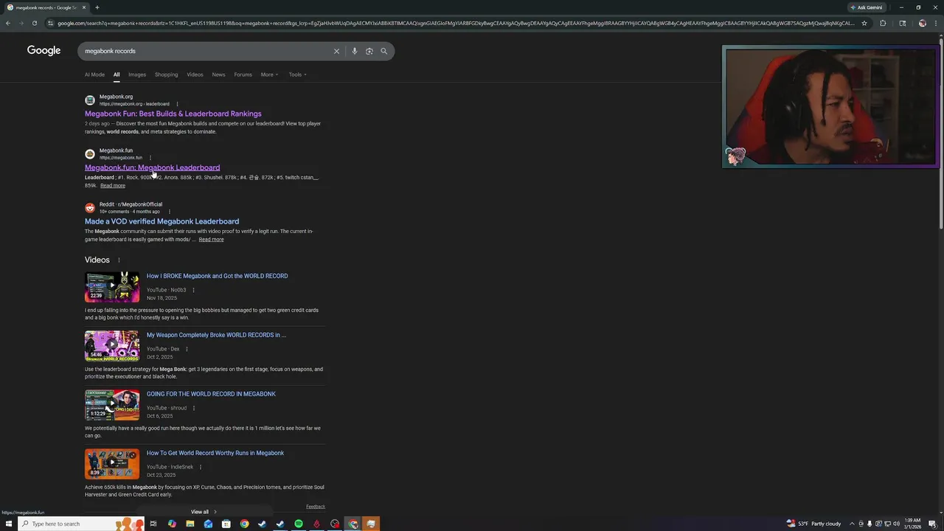This screenshot has width=944, height=531.
Task: Click the Ask Gemini button
Action: click(866, 7)
